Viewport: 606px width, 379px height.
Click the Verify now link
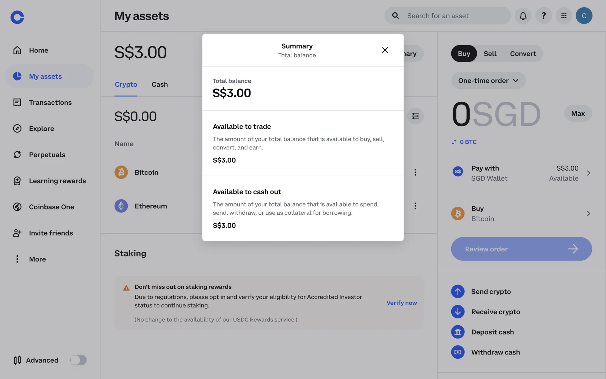tap(401, 303)
